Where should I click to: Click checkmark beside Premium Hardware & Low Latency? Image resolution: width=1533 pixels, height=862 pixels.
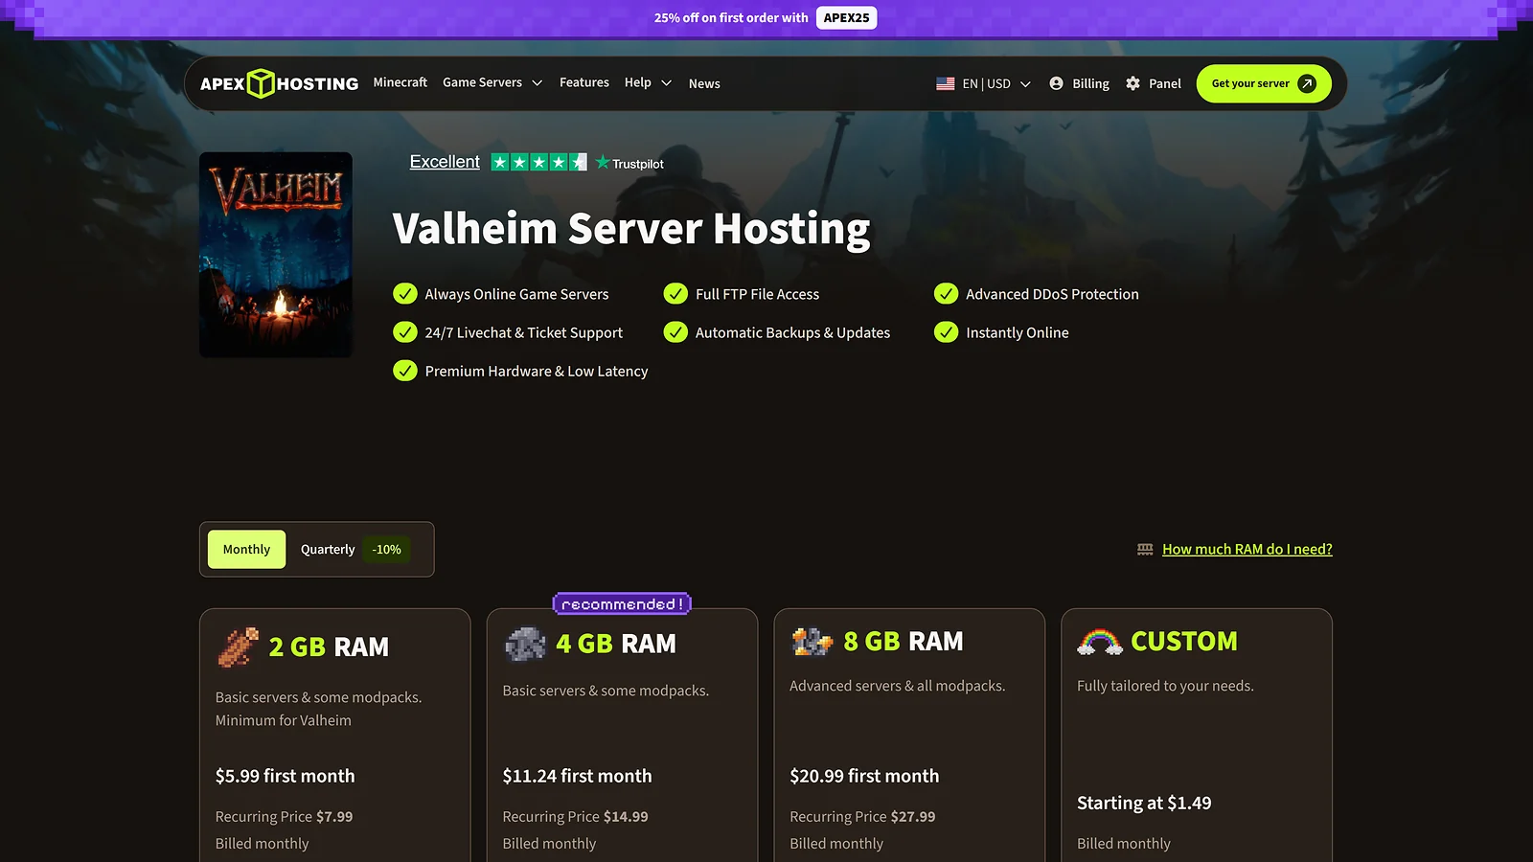[405, 370]
